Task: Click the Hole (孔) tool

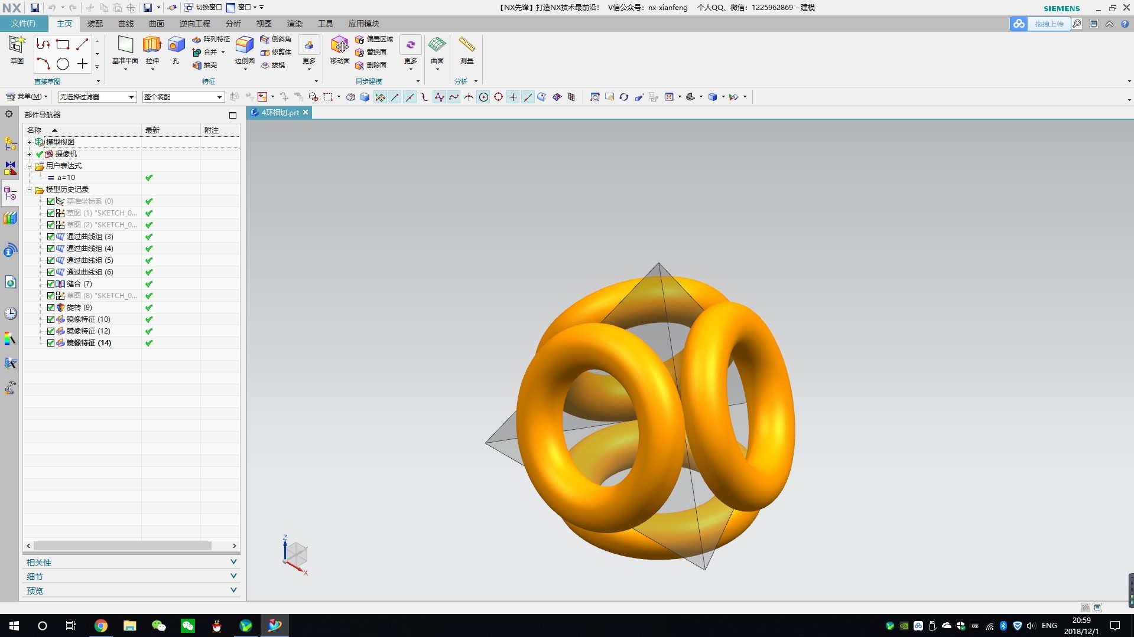Action: 176,50
